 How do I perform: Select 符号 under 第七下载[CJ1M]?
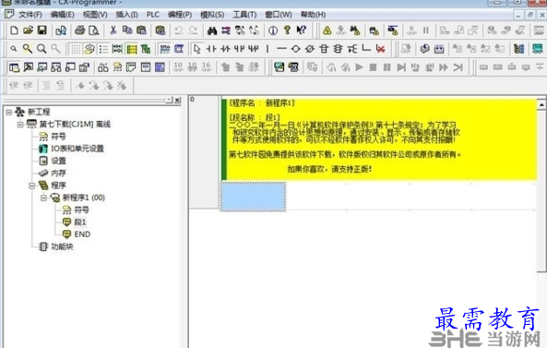tap(58, 137)
